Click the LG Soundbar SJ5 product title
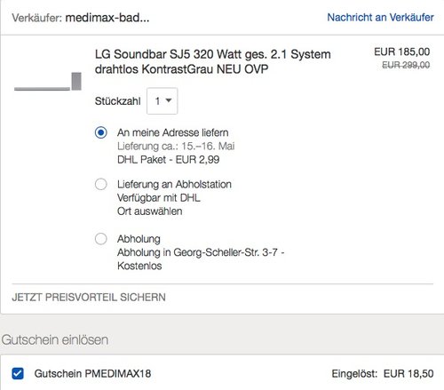Viewport: 444px width, 390px height. coord(212,61)
